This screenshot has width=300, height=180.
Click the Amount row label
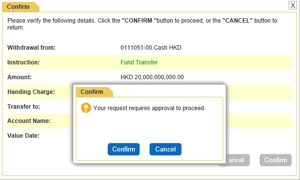point(19,77)
